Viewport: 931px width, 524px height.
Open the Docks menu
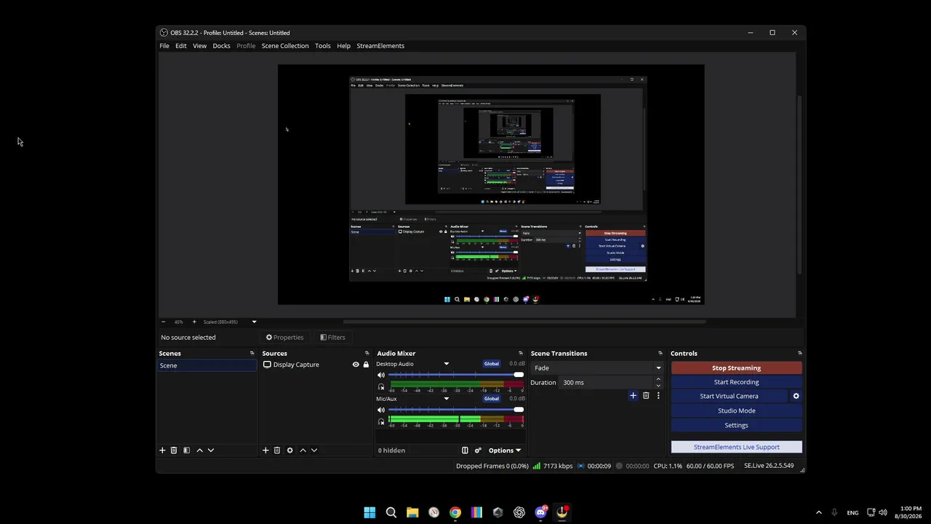[x=221, y=46]
